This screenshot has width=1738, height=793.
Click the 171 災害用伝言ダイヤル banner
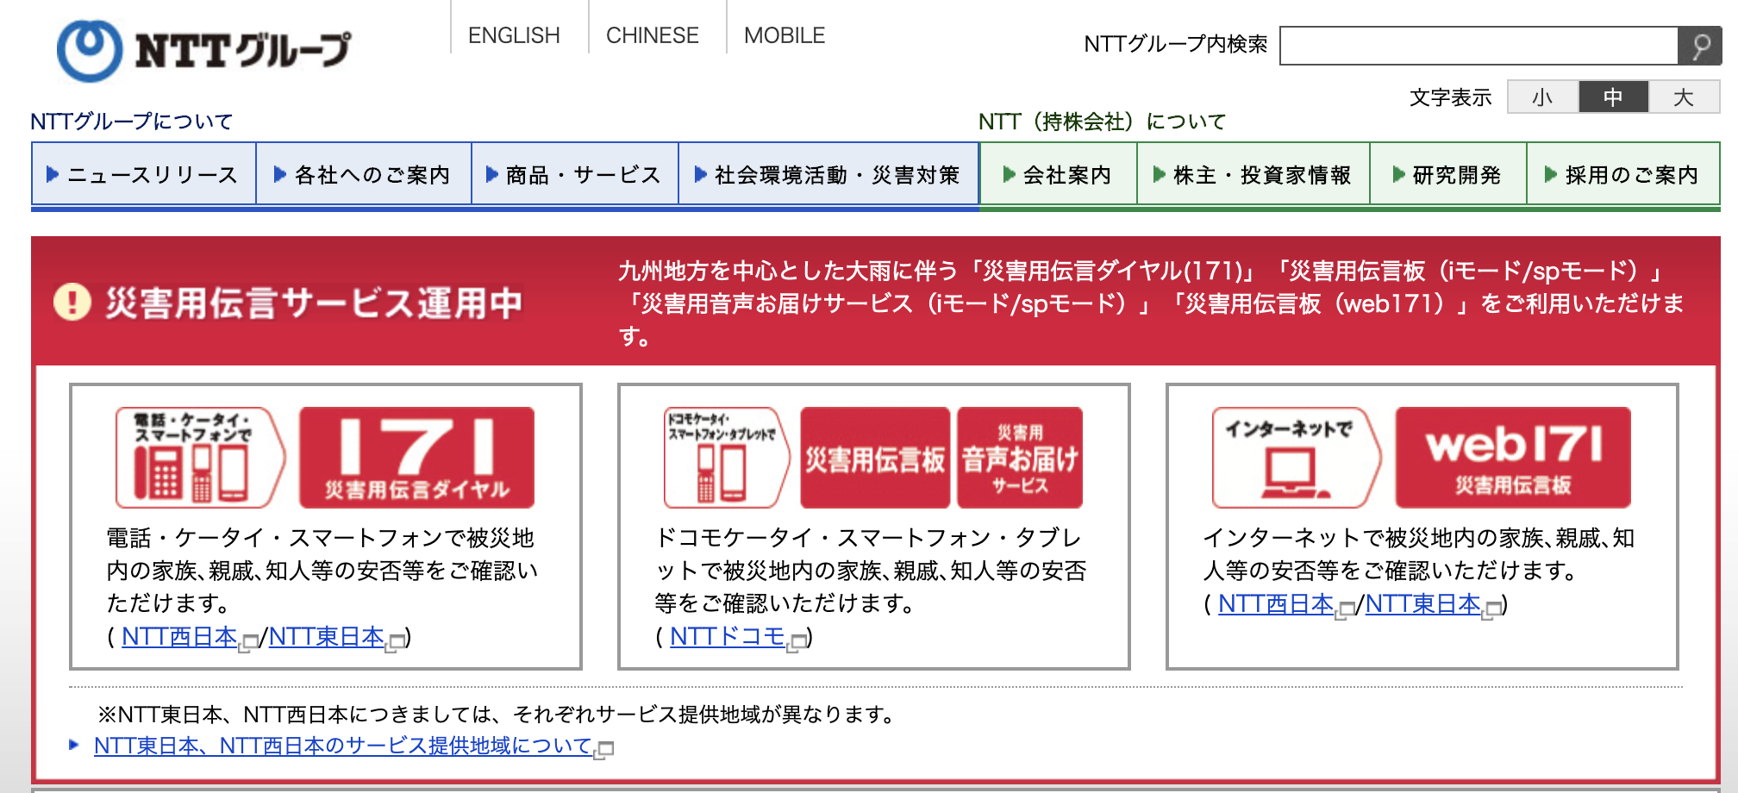pos(416,458)
